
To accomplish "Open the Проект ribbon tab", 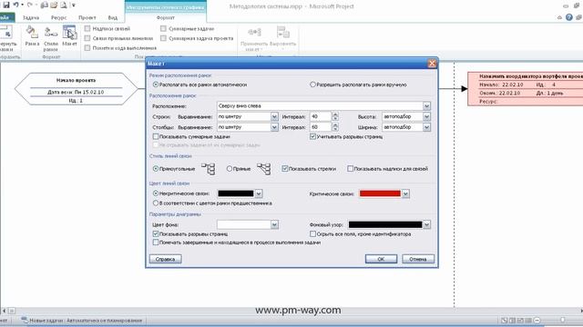I will click(87, 17).
